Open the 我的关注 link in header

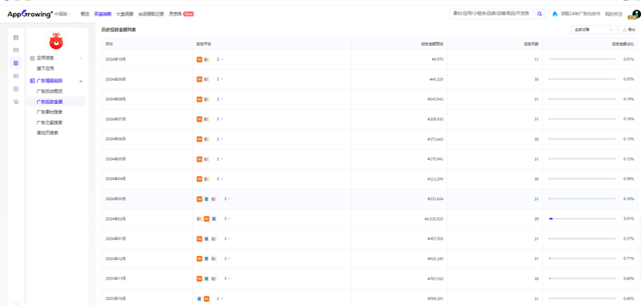click(x=614, y=14)
